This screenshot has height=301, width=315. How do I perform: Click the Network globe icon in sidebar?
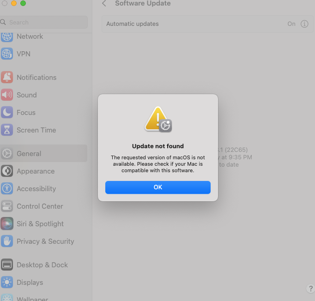(x=7, y=37)
